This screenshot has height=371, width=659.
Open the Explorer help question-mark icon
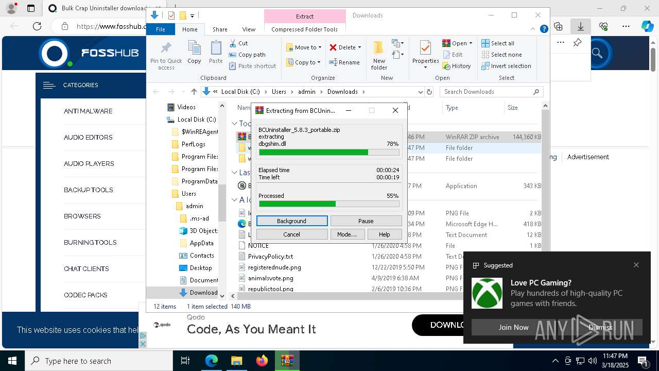point(544,29)
